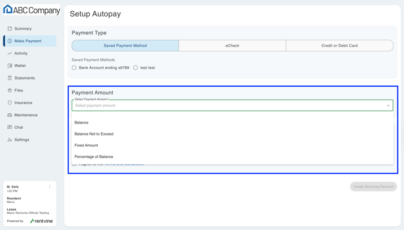The height and width of the screenshot is (230, 404).
Task: Click the Maintenance toolbox icon
Action: coord(10,115)
